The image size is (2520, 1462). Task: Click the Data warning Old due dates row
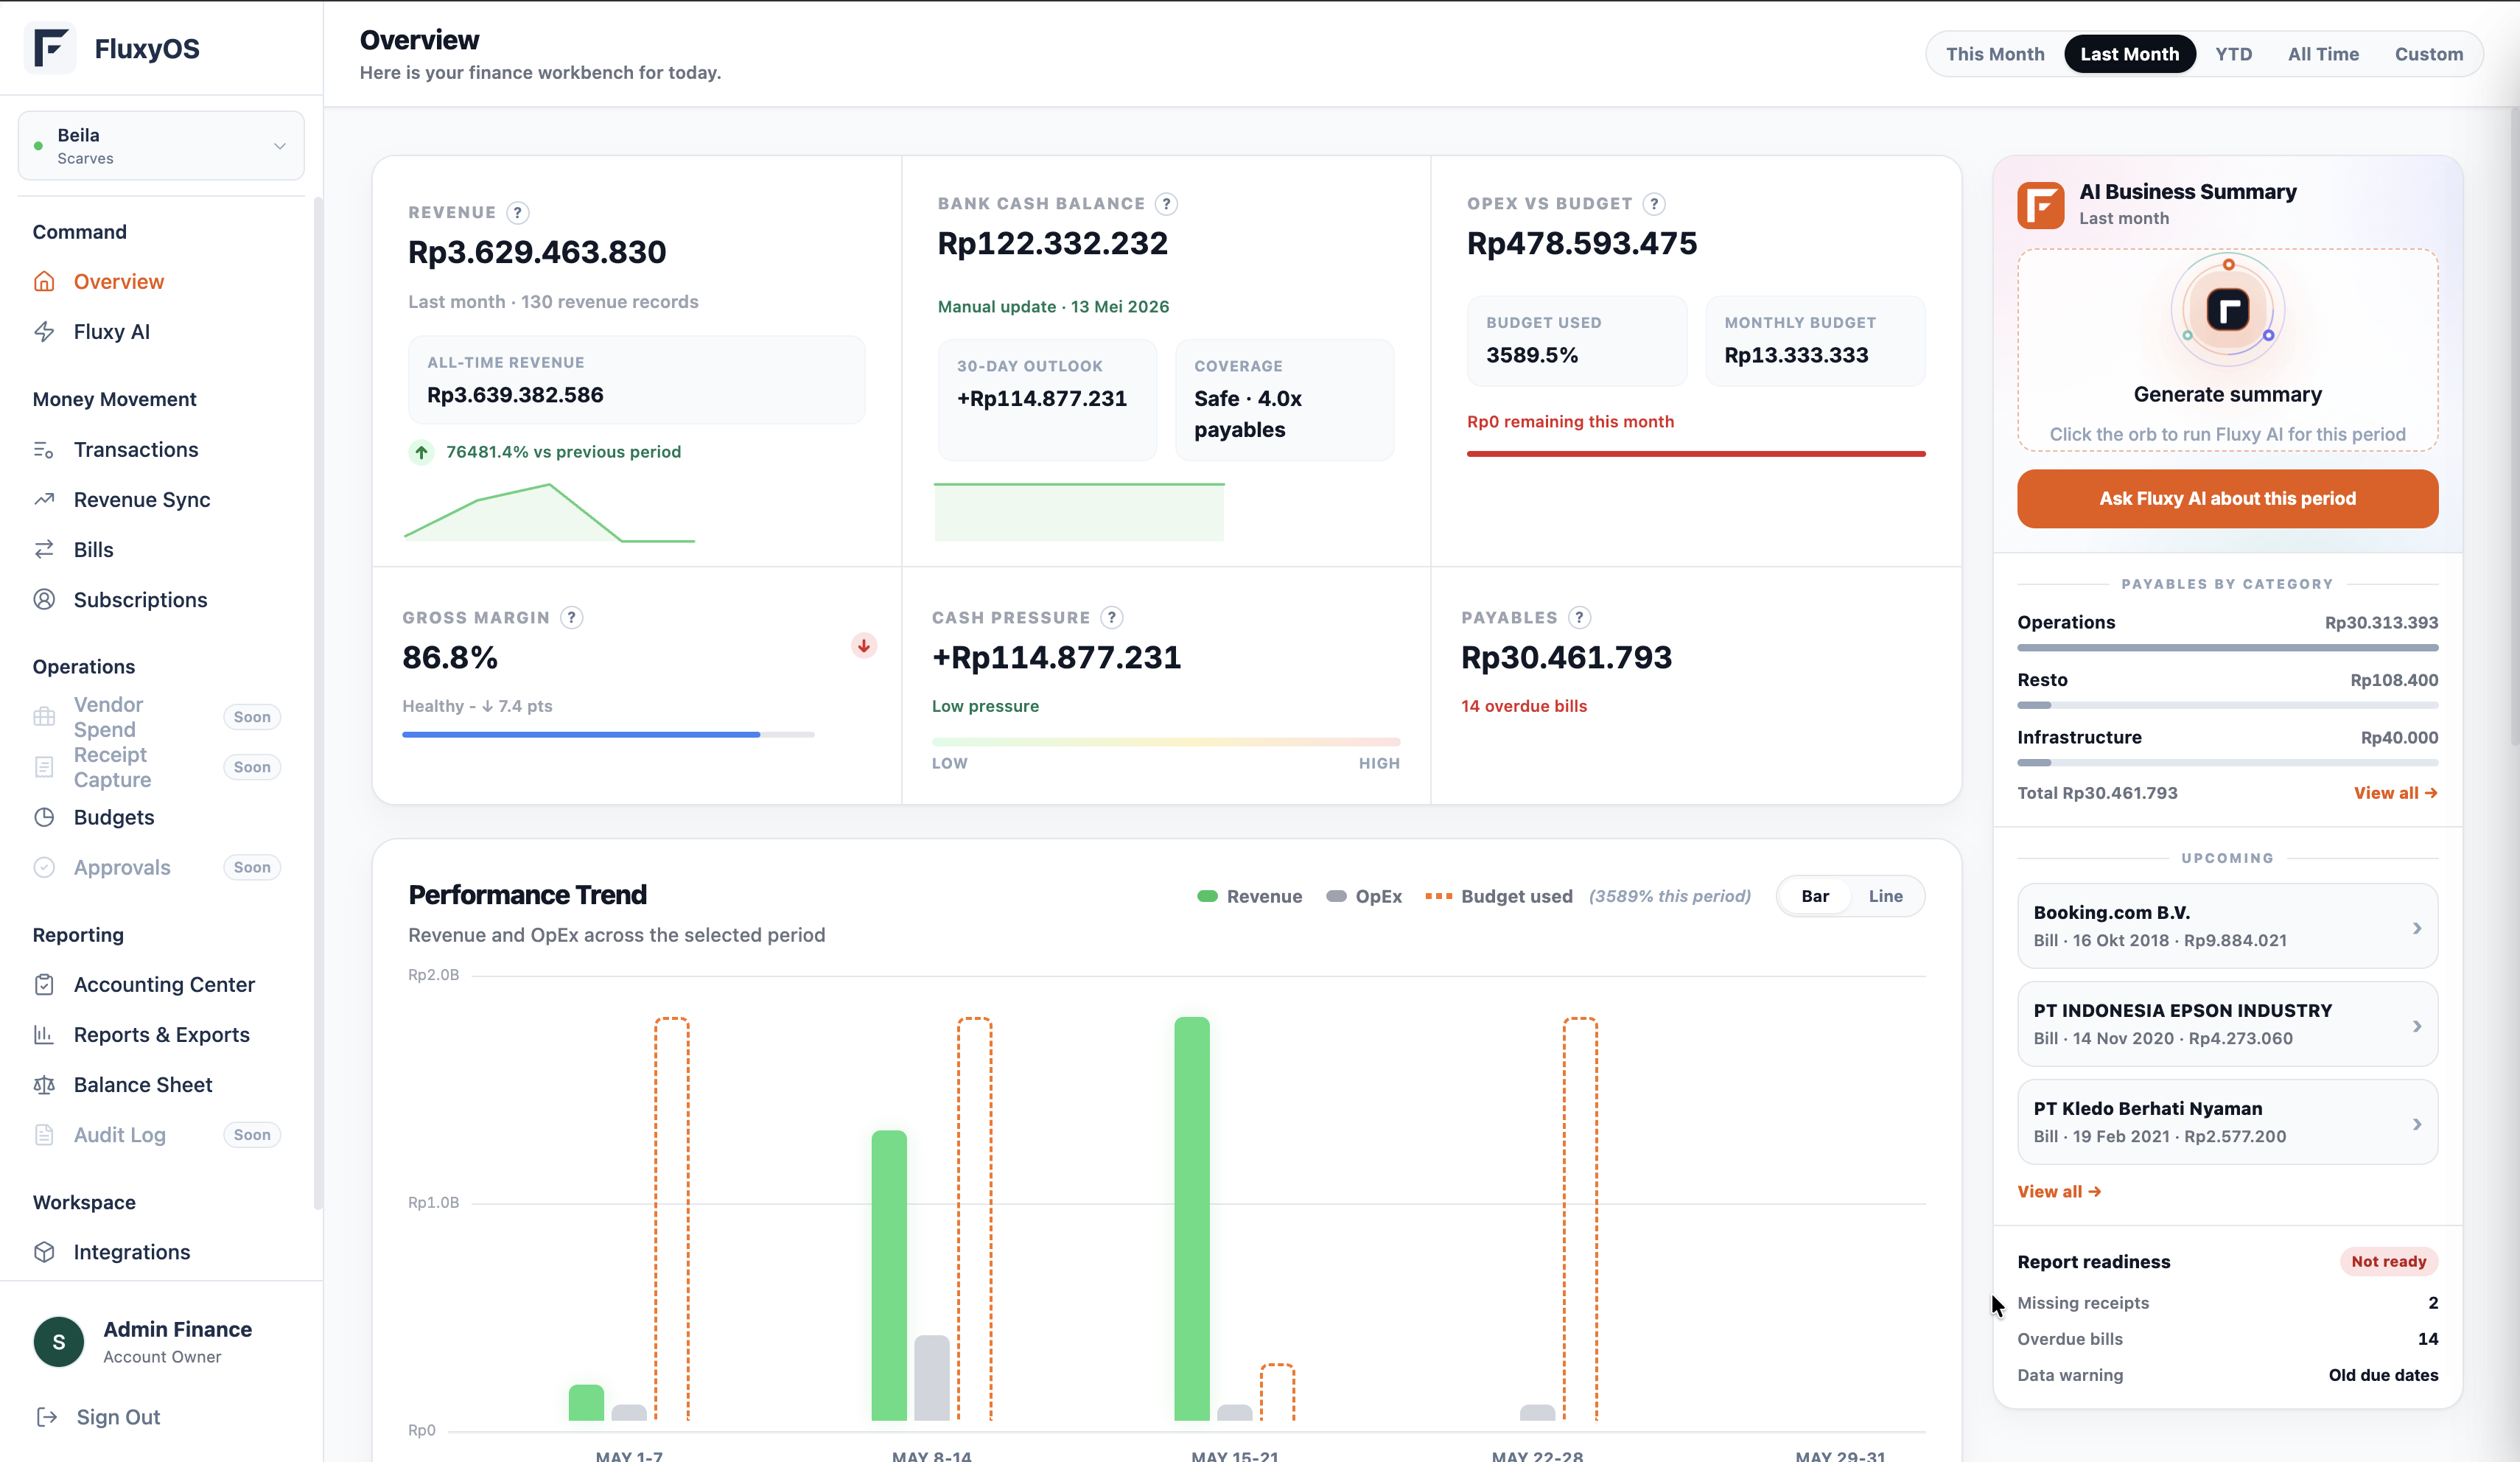pos(2227,1375)
